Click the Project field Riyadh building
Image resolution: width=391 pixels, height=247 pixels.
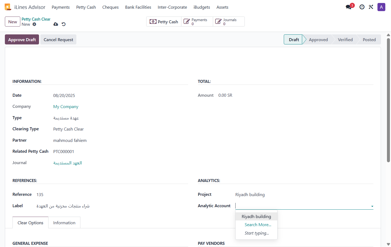tap(250, 195)
